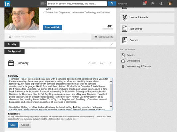This screenshot has height=132, width=177.
Task: Click the Greater San Diego Area text
Action: pyautogui.click(x=58, y=12)
